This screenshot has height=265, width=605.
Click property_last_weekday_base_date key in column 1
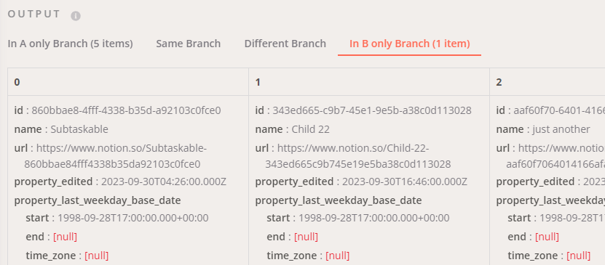click(339, 200)
